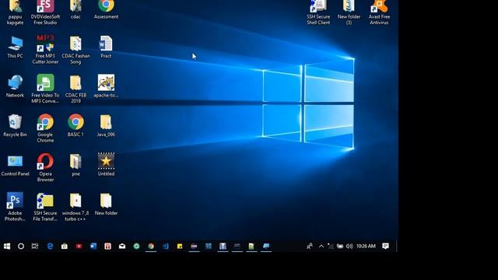Open the Java_096 folder
The height and width of the screenshot is (280, 498).
click(106, 125)
